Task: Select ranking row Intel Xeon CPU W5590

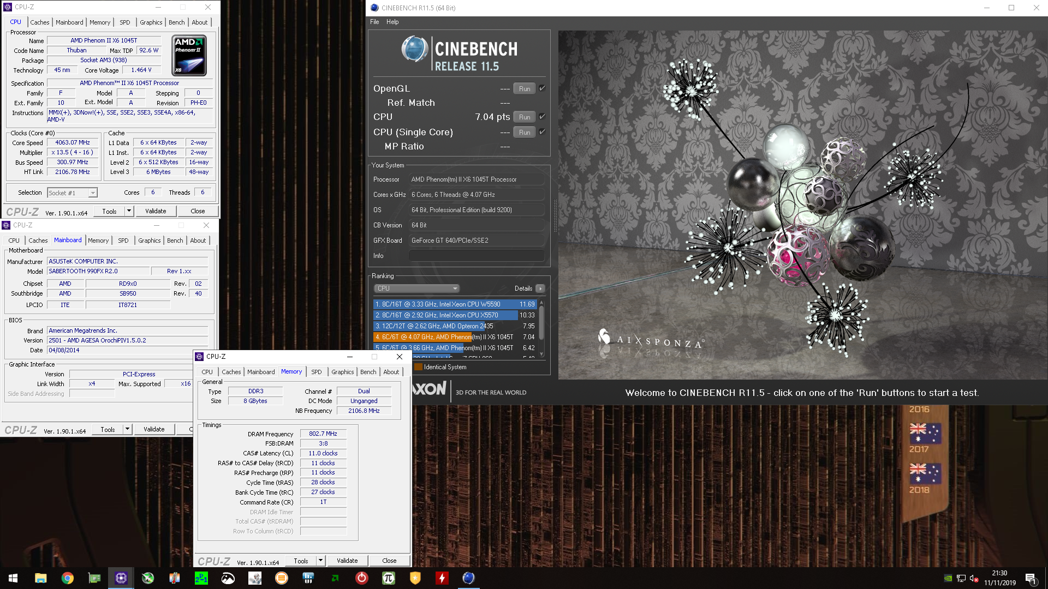Action: coord(455,304)
